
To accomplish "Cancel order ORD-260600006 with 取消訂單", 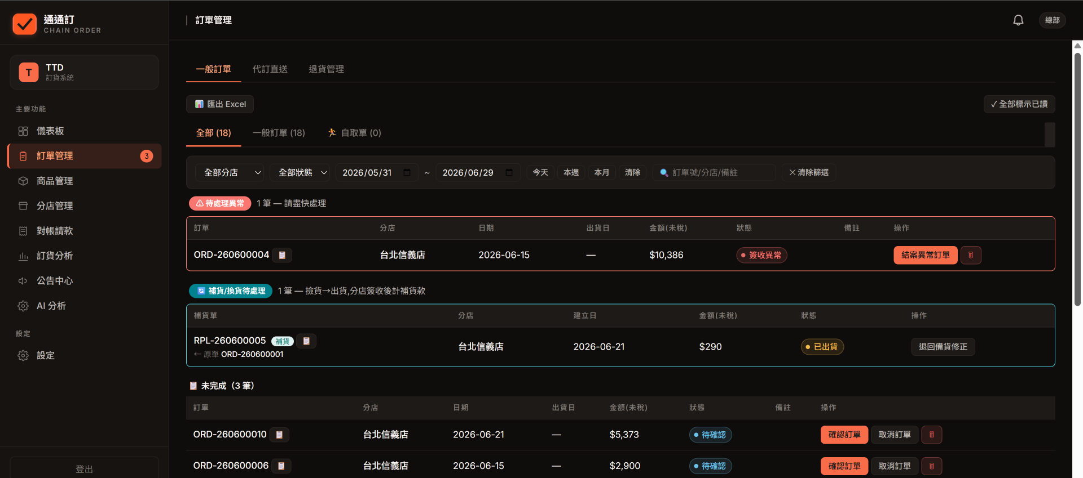I will (x=895, y=466).
